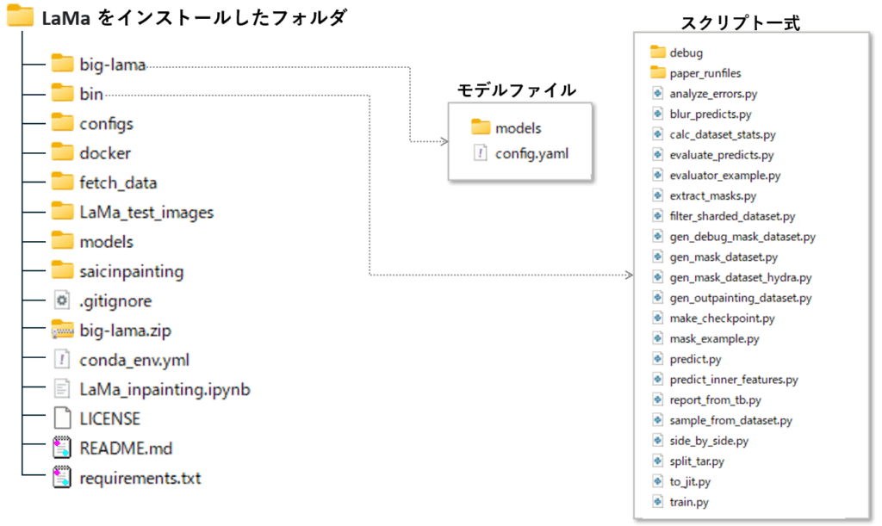882x526 pixels.
Task: Click the to_jit.py Python file icon
Action: [x=657, y=481]
